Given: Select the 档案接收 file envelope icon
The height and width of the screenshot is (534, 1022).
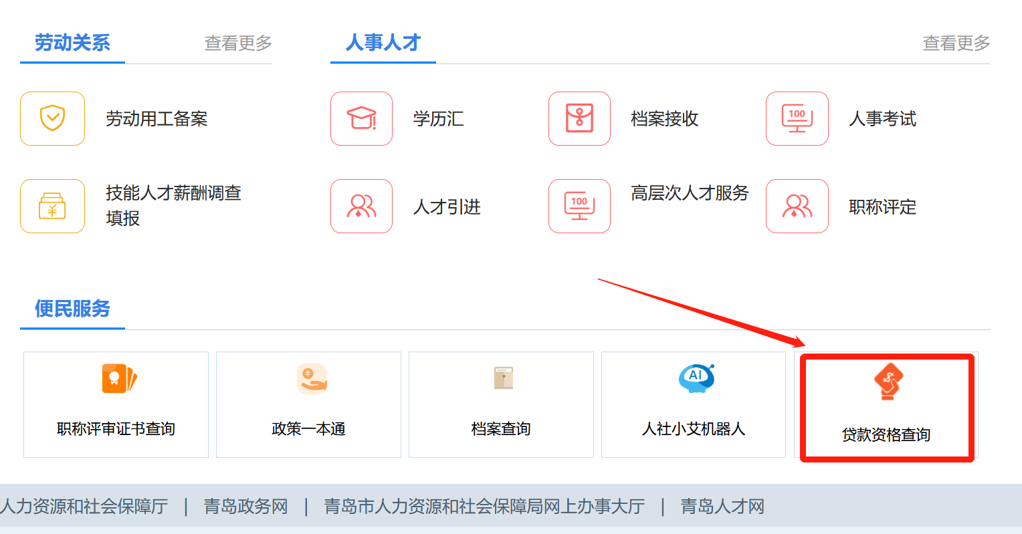Looking at the screenshot, I should [579, 118].
